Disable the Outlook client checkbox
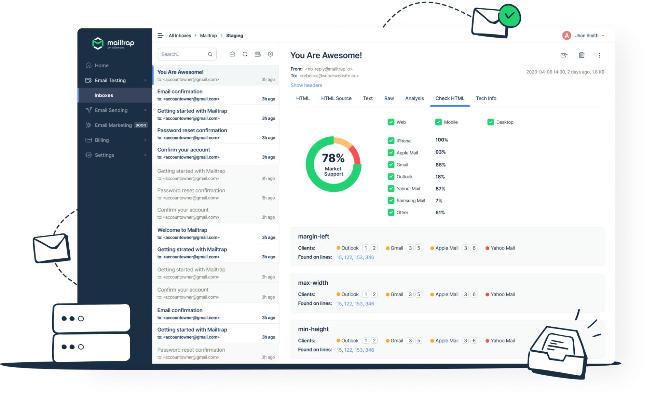Screen dimensions: 656x393 pyautogui.click(x=391, y=177)
